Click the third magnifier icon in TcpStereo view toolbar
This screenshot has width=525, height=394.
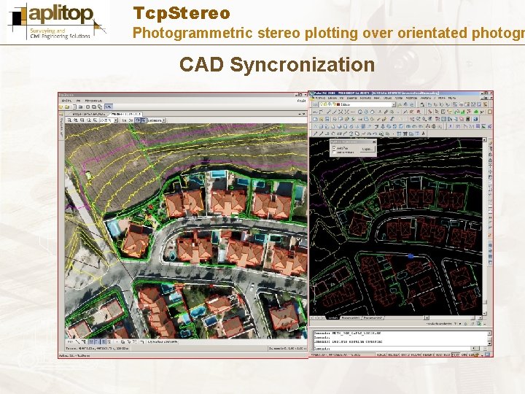coord(82,120)
